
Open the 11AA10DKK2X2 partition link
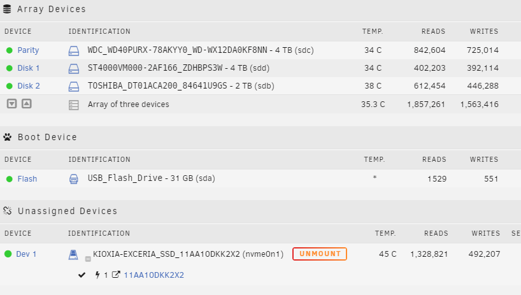pyautogui.click(x=153, y=275)
